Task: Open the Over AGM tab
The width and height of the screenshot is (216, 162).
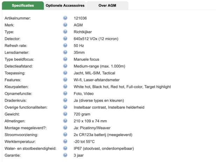Action: click(107, 6)
